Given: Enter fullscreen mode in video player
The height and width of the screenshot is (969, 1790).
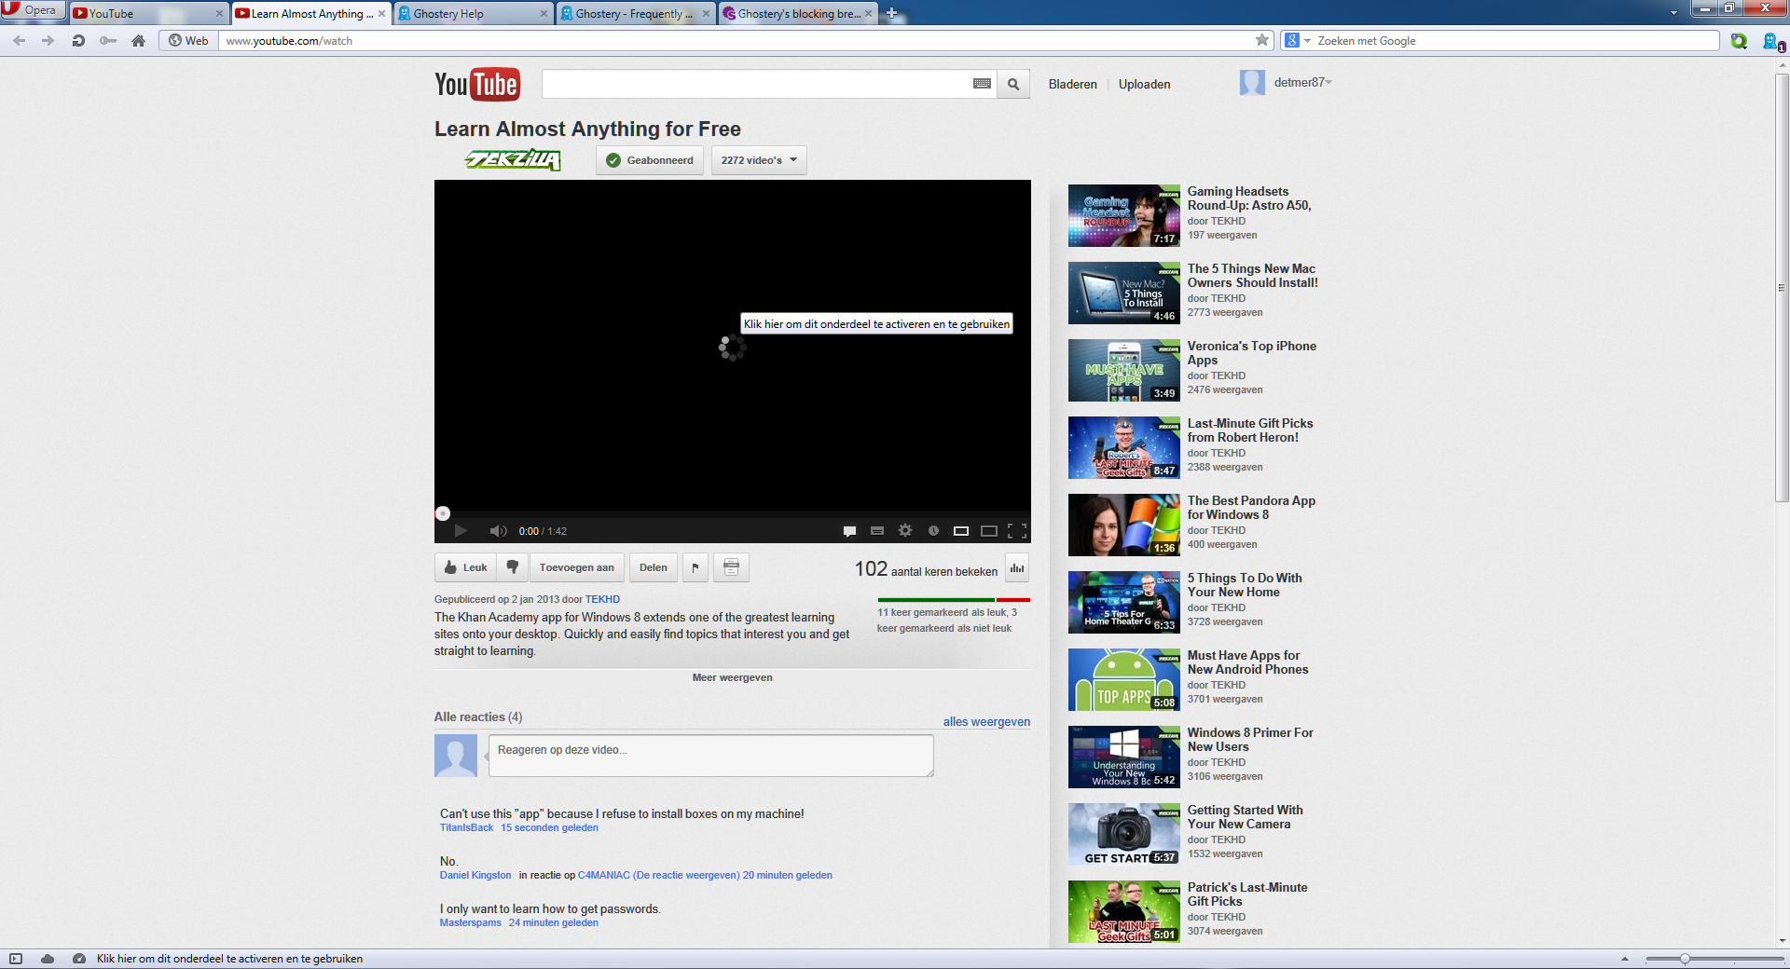Looking at the screenshot, I should pos(1017,531).
